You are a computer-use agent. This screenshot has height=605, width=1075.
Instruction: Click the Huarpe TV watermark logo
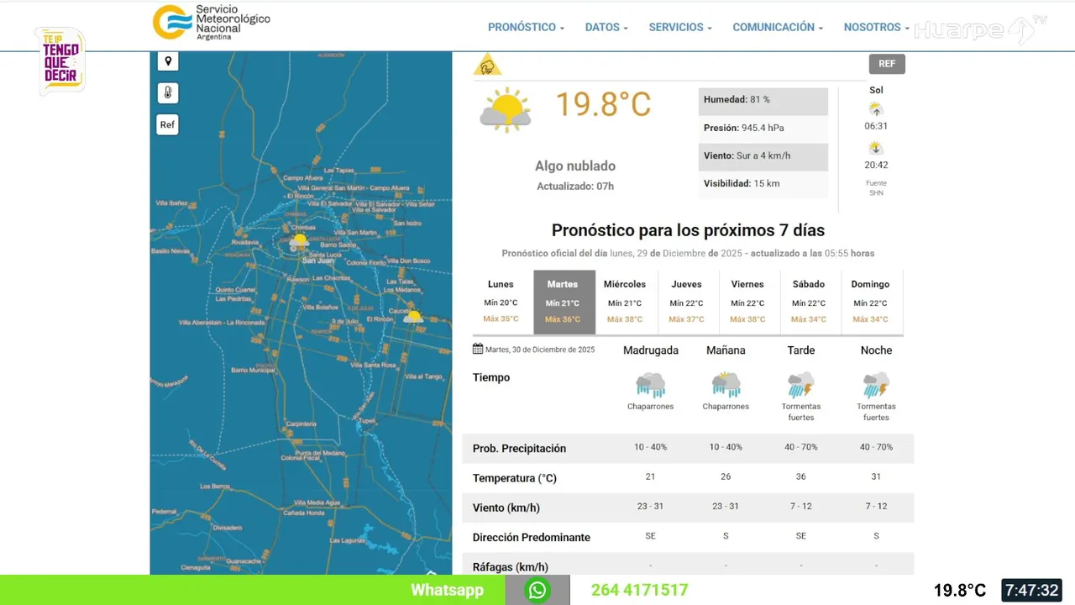980,30
